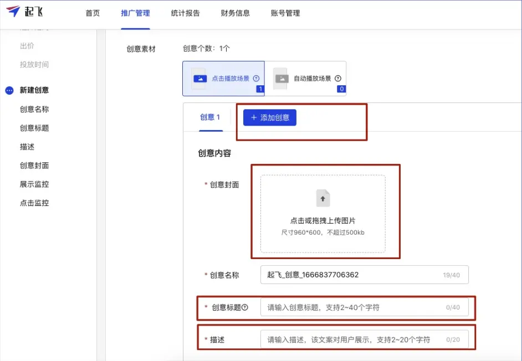Open 账号管理 in the top menu

pyautogui.click(x=285, y=13)
